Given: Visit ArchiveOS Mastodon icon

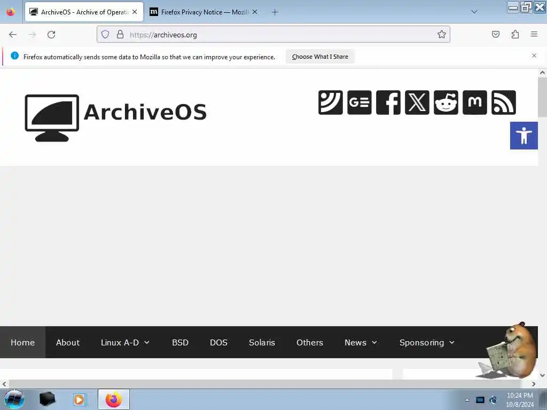Looking at the screenshot, I should 475,102.
